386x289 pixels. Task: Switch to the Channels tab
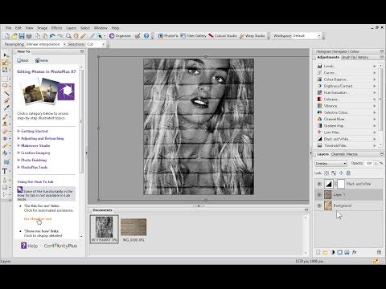[338, 154]
